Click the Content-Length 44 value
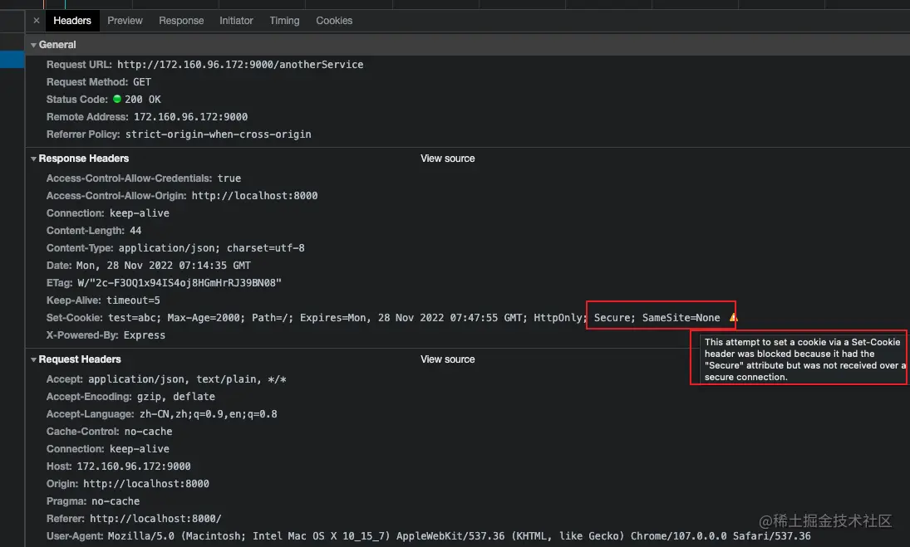This screenshot has height=547, width=910. 135,231
